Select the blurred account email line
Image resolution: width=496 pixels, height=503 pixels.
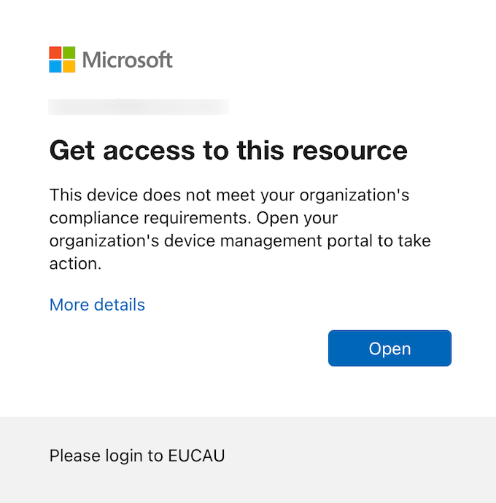point(138,107)
